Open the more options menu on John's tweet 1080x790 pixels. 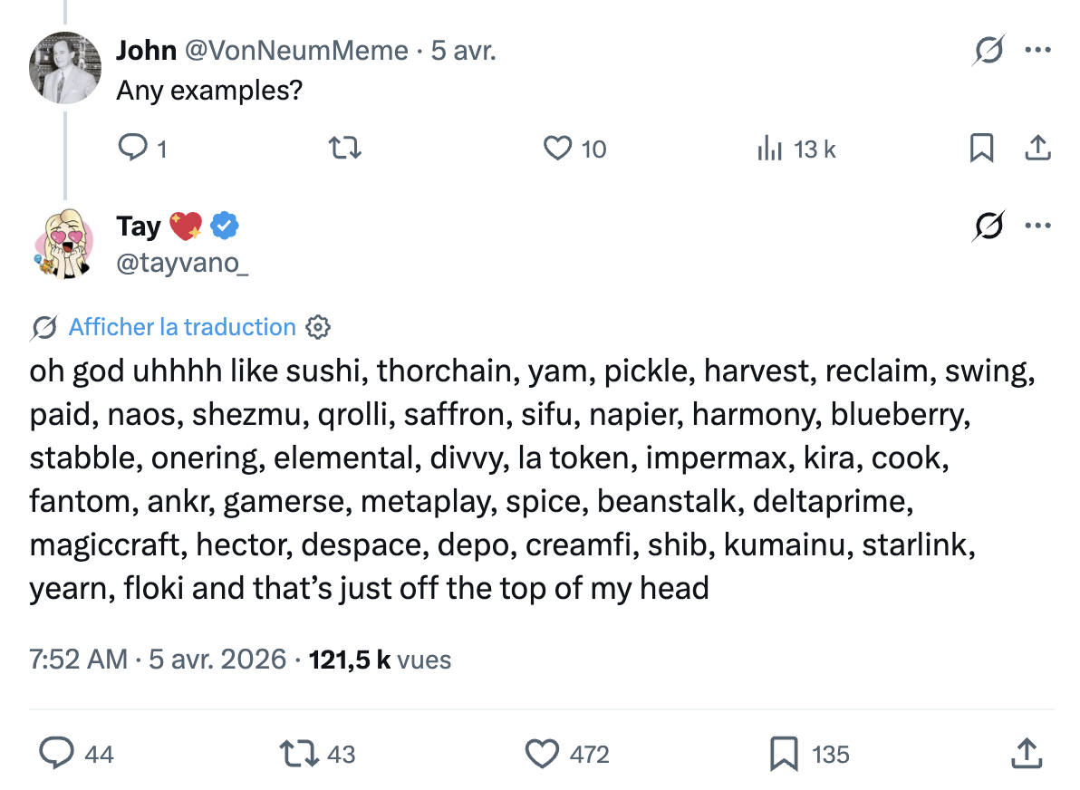click(x=1038, y=51)
